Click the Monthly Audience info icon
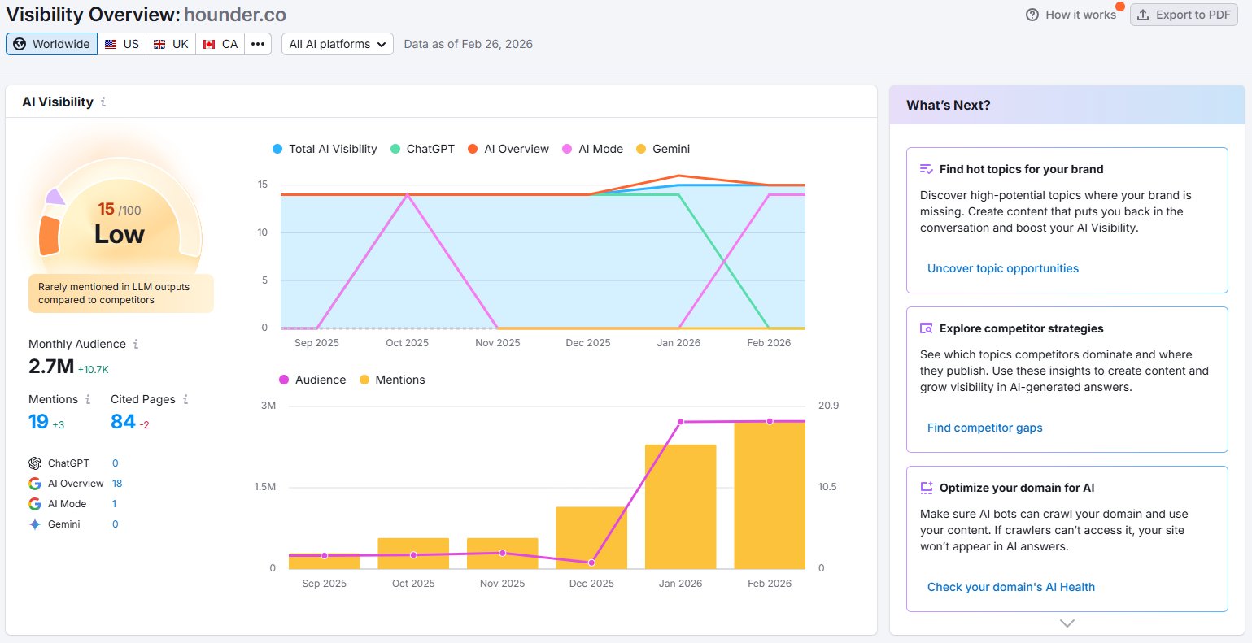Screen dimensions: 1252x643 coord(136,344)
